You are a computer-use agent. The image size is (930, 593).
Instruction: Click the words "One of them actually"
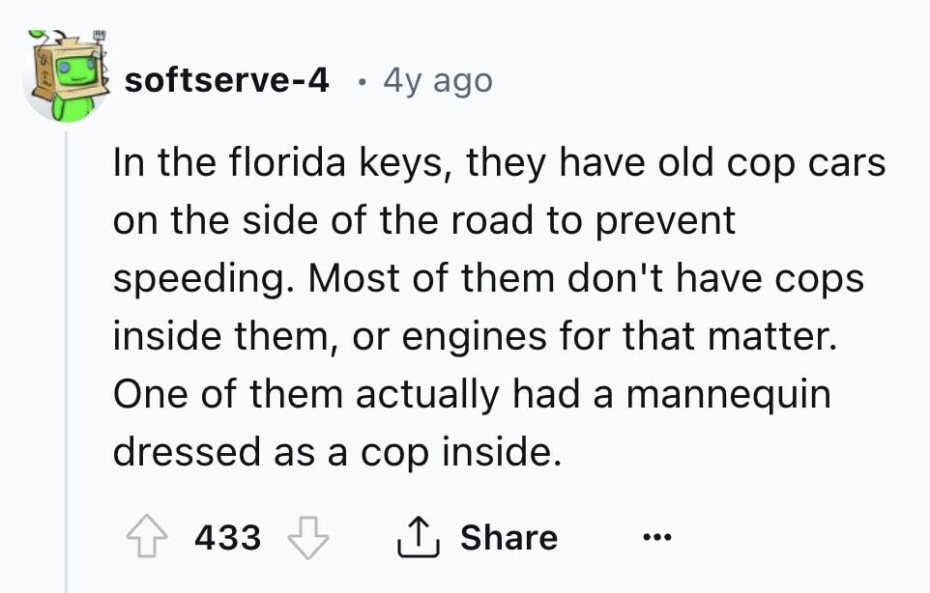click(x=305, y=395)
